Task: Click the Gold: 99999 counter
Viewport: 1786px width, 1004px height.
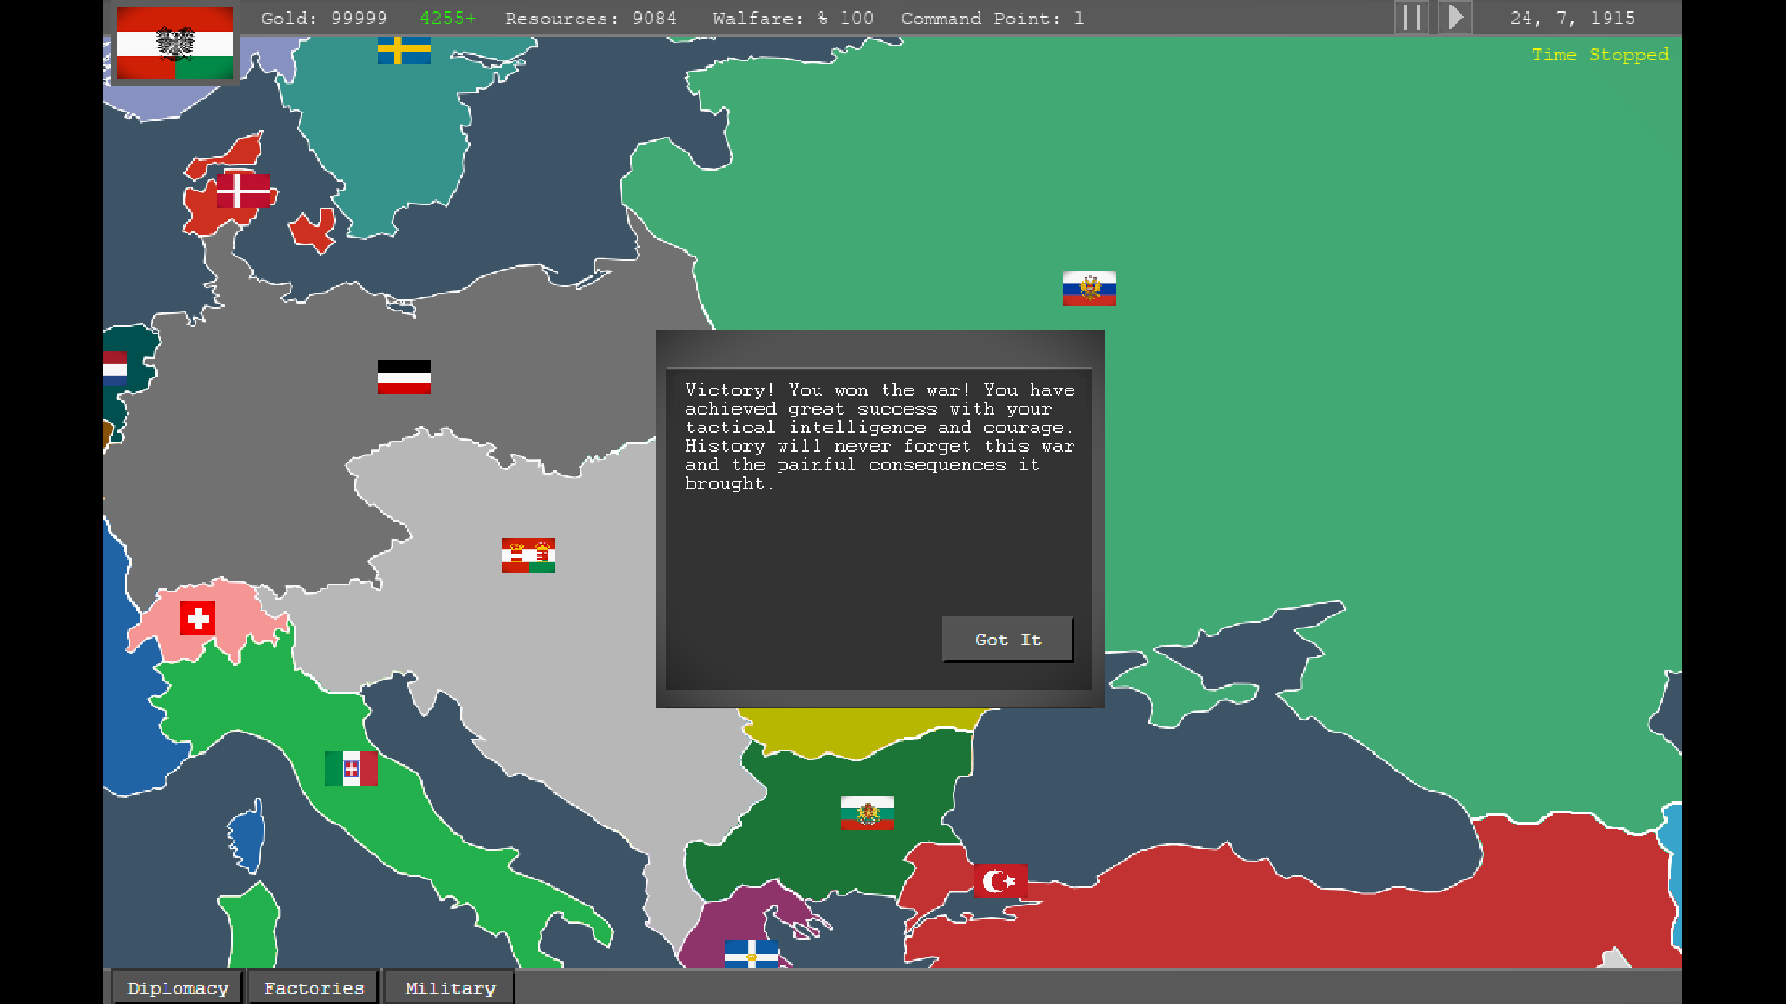Action: [x=324, y=19]
